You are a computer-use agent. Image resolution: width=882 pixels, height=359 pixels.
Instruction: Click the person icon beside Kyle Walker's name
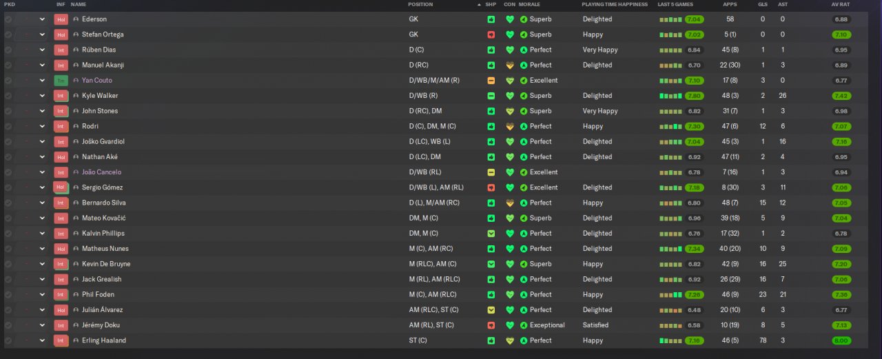pyautogui.click(x=76, y=96)
